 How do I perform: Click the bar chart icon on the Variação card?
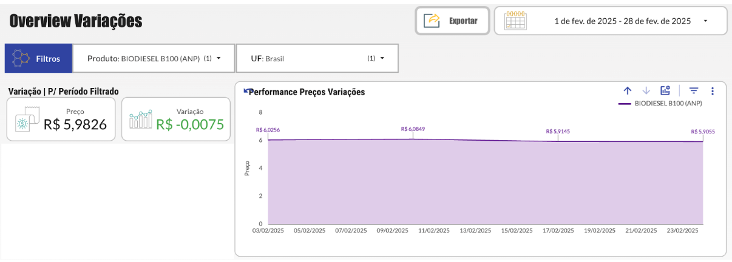(141, 119)
